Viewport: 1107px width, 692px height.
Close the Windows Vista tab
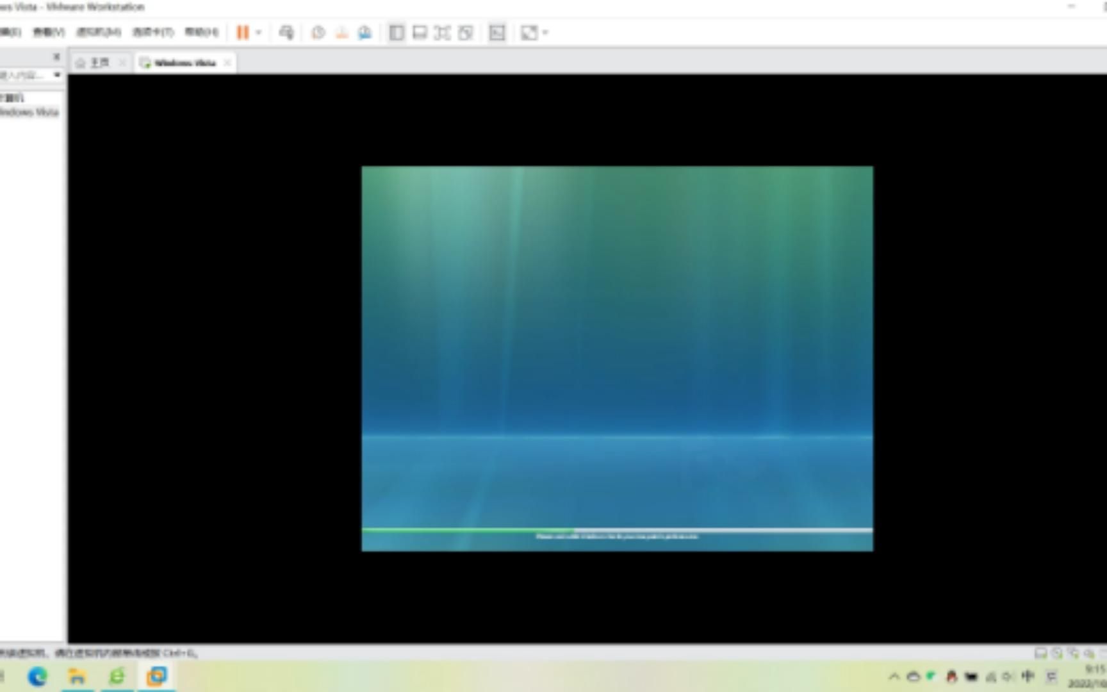227,62
